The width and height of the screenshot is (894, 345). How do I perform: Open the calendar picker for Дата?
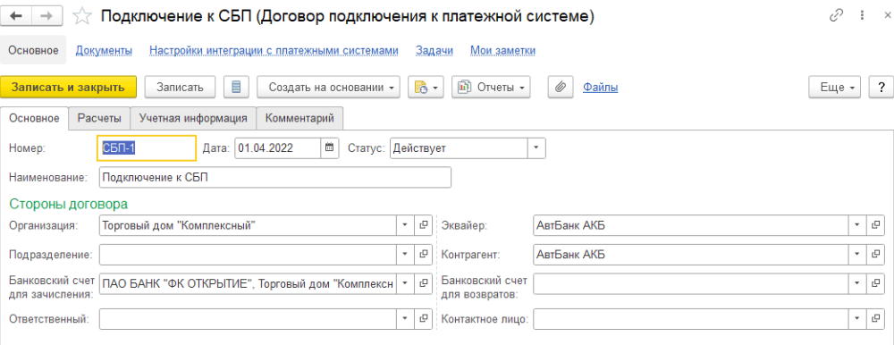(329, 147)
